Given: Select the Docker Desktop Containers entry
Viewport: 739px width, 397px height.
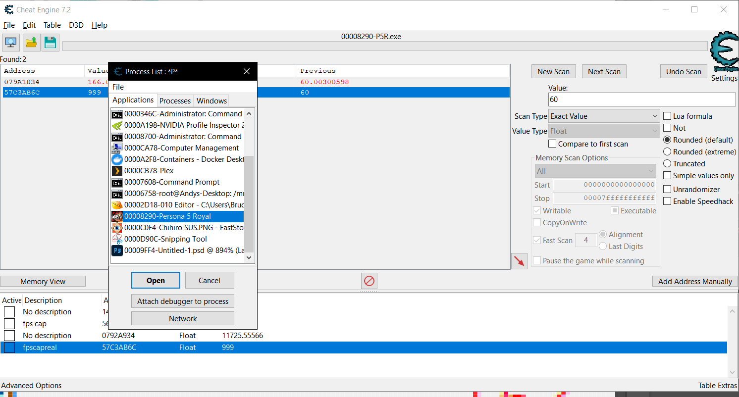Looking at the screenshot, I should (177, 159).
